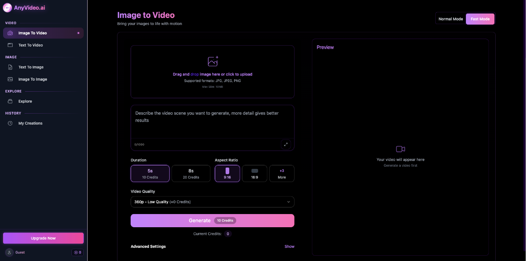The height and width of the screenshot is (261, 526).
Task: Click 'Your video will appear here' text
Action: [400, 160]
